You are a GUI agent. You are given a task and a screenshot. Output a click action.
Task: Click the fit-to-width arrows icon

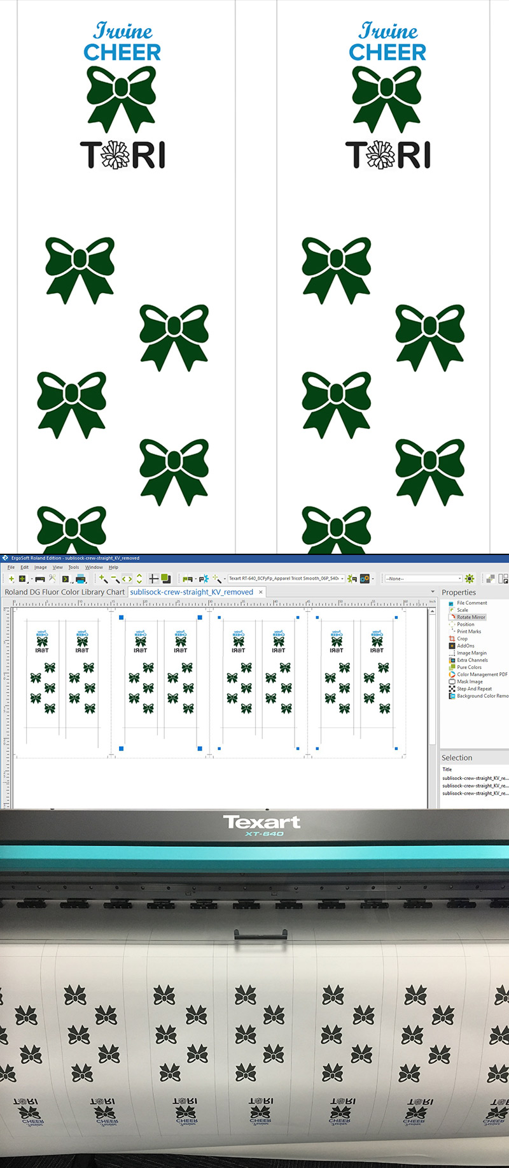(127, 579)
